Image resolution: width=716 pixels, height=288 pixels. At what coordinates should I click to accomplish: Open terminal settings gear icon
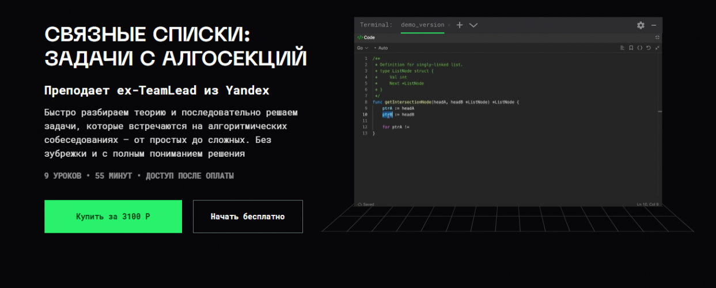(641, 25)
